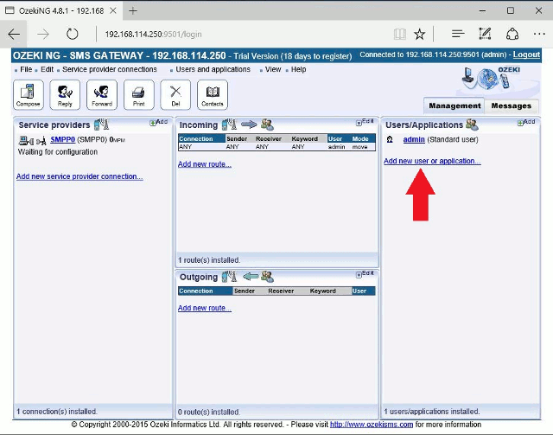Click the Del toolbar button

pyautogui.click(x=175, y=94)
